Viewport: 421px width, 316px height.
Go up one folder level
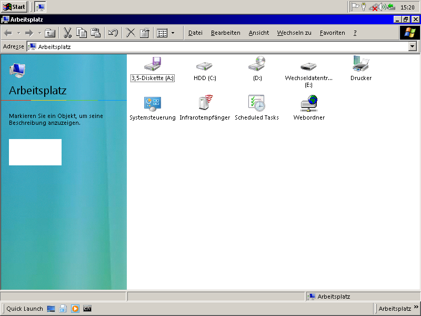pyautogui.click(x=50, y=33)
